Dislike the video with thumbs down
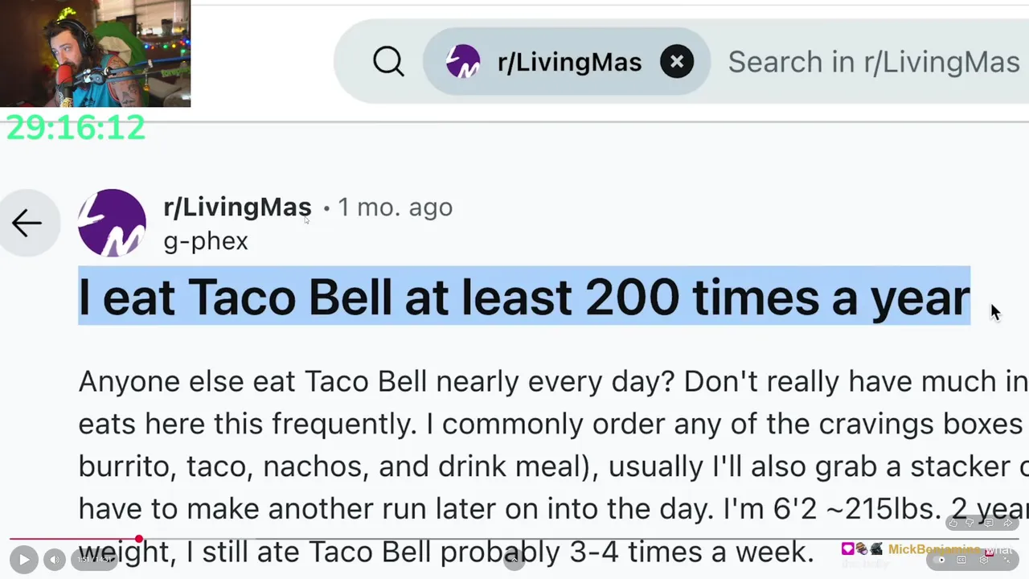 pyautogui.click(x=970, y=524)
